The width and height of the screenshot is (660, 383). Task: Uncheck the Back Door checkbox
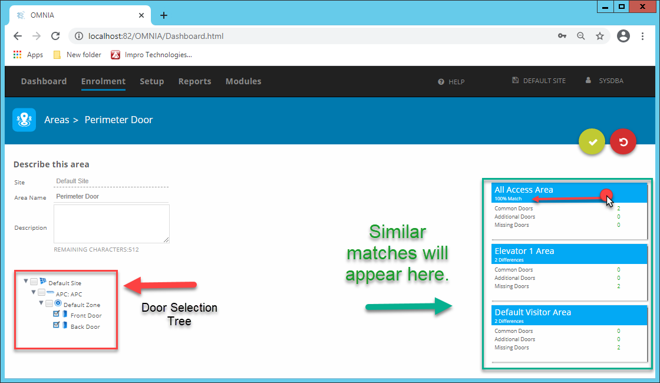[x=57, y=325]
